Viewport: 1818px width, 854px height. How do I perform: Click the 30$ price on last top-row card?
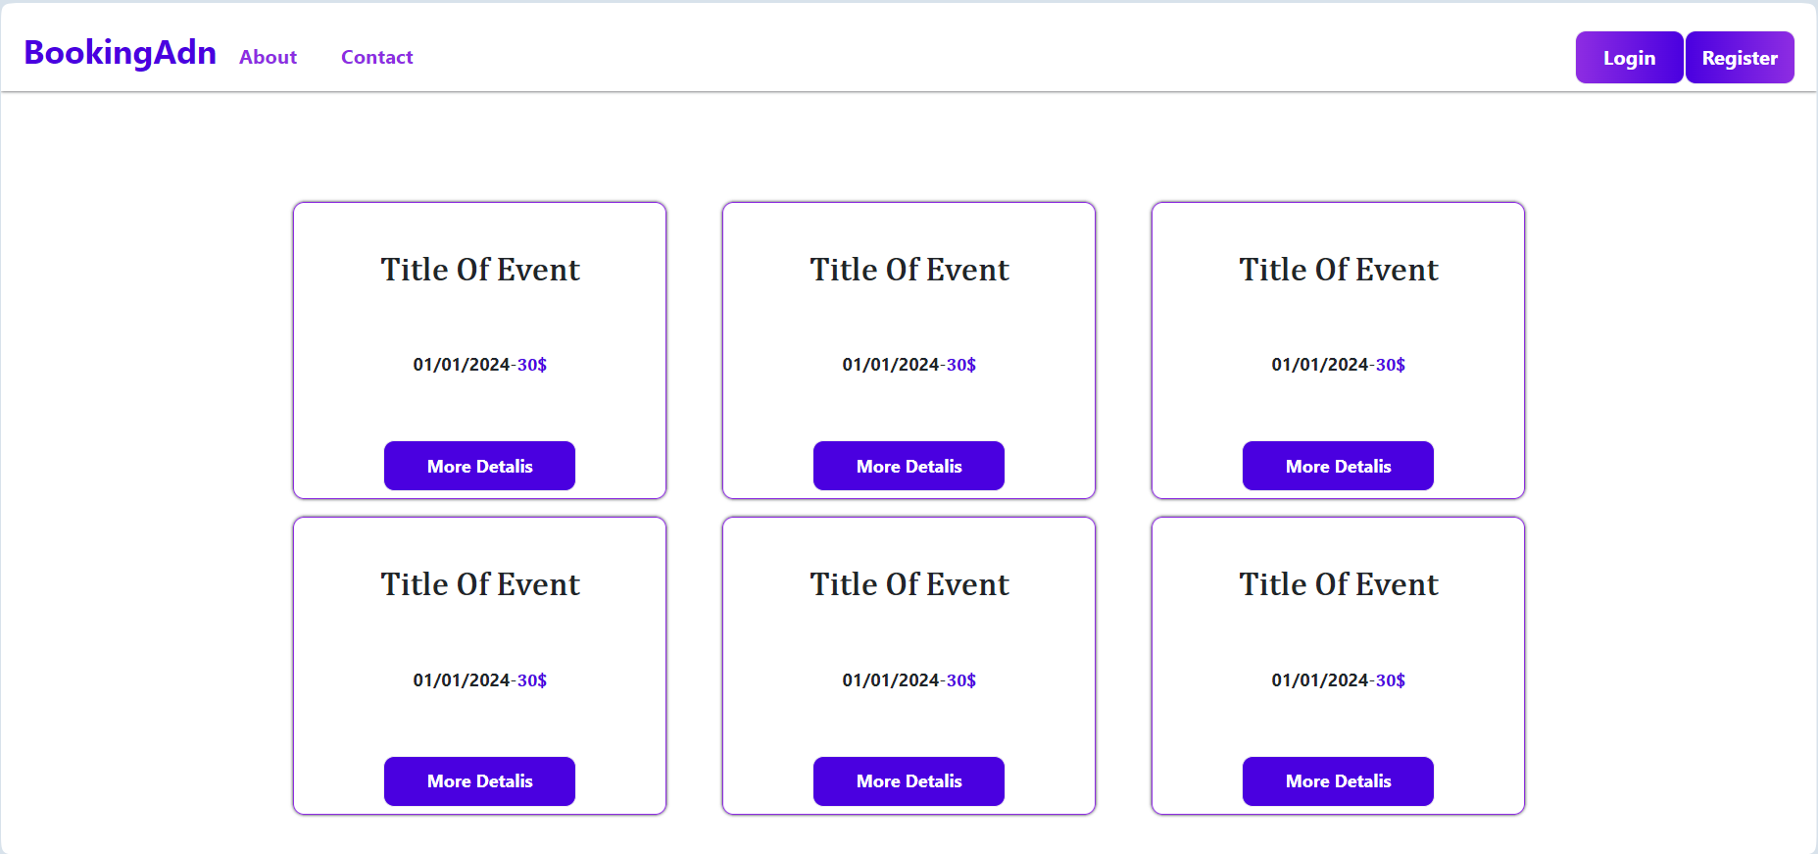(x=1391, y=365)
